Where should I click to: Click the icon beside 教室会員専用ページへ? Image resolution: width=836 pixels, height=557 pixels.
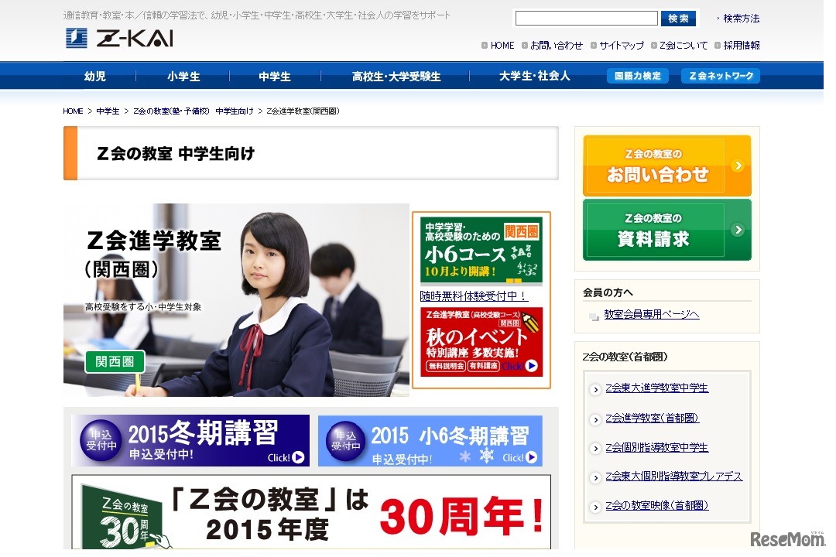594,316
